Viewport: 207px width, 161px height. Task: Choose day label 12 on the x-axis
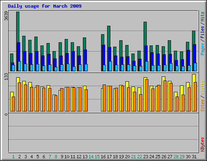pos(79,157)
